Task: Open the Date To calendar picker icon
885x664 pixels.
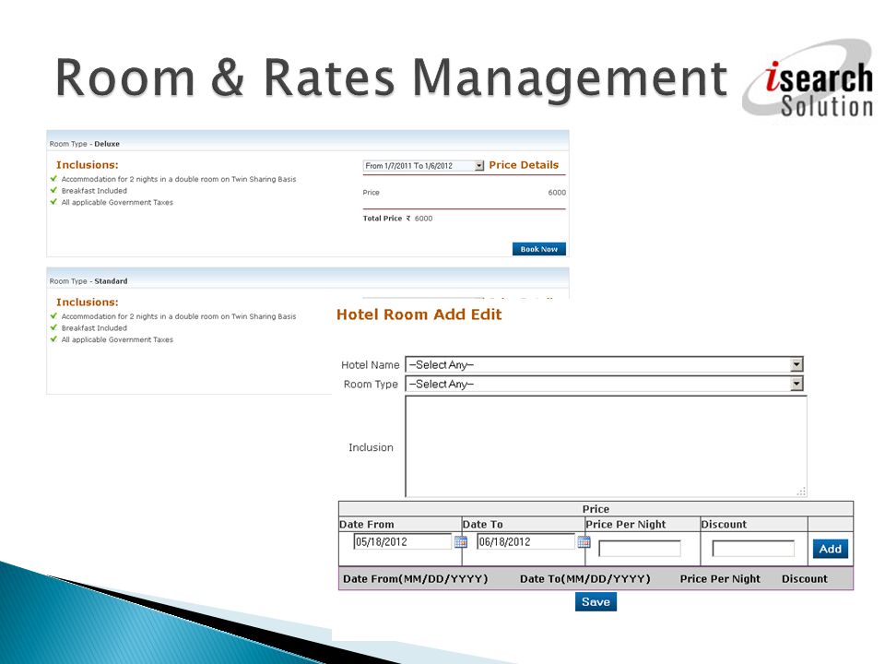Action: click(x=584, y=542)
